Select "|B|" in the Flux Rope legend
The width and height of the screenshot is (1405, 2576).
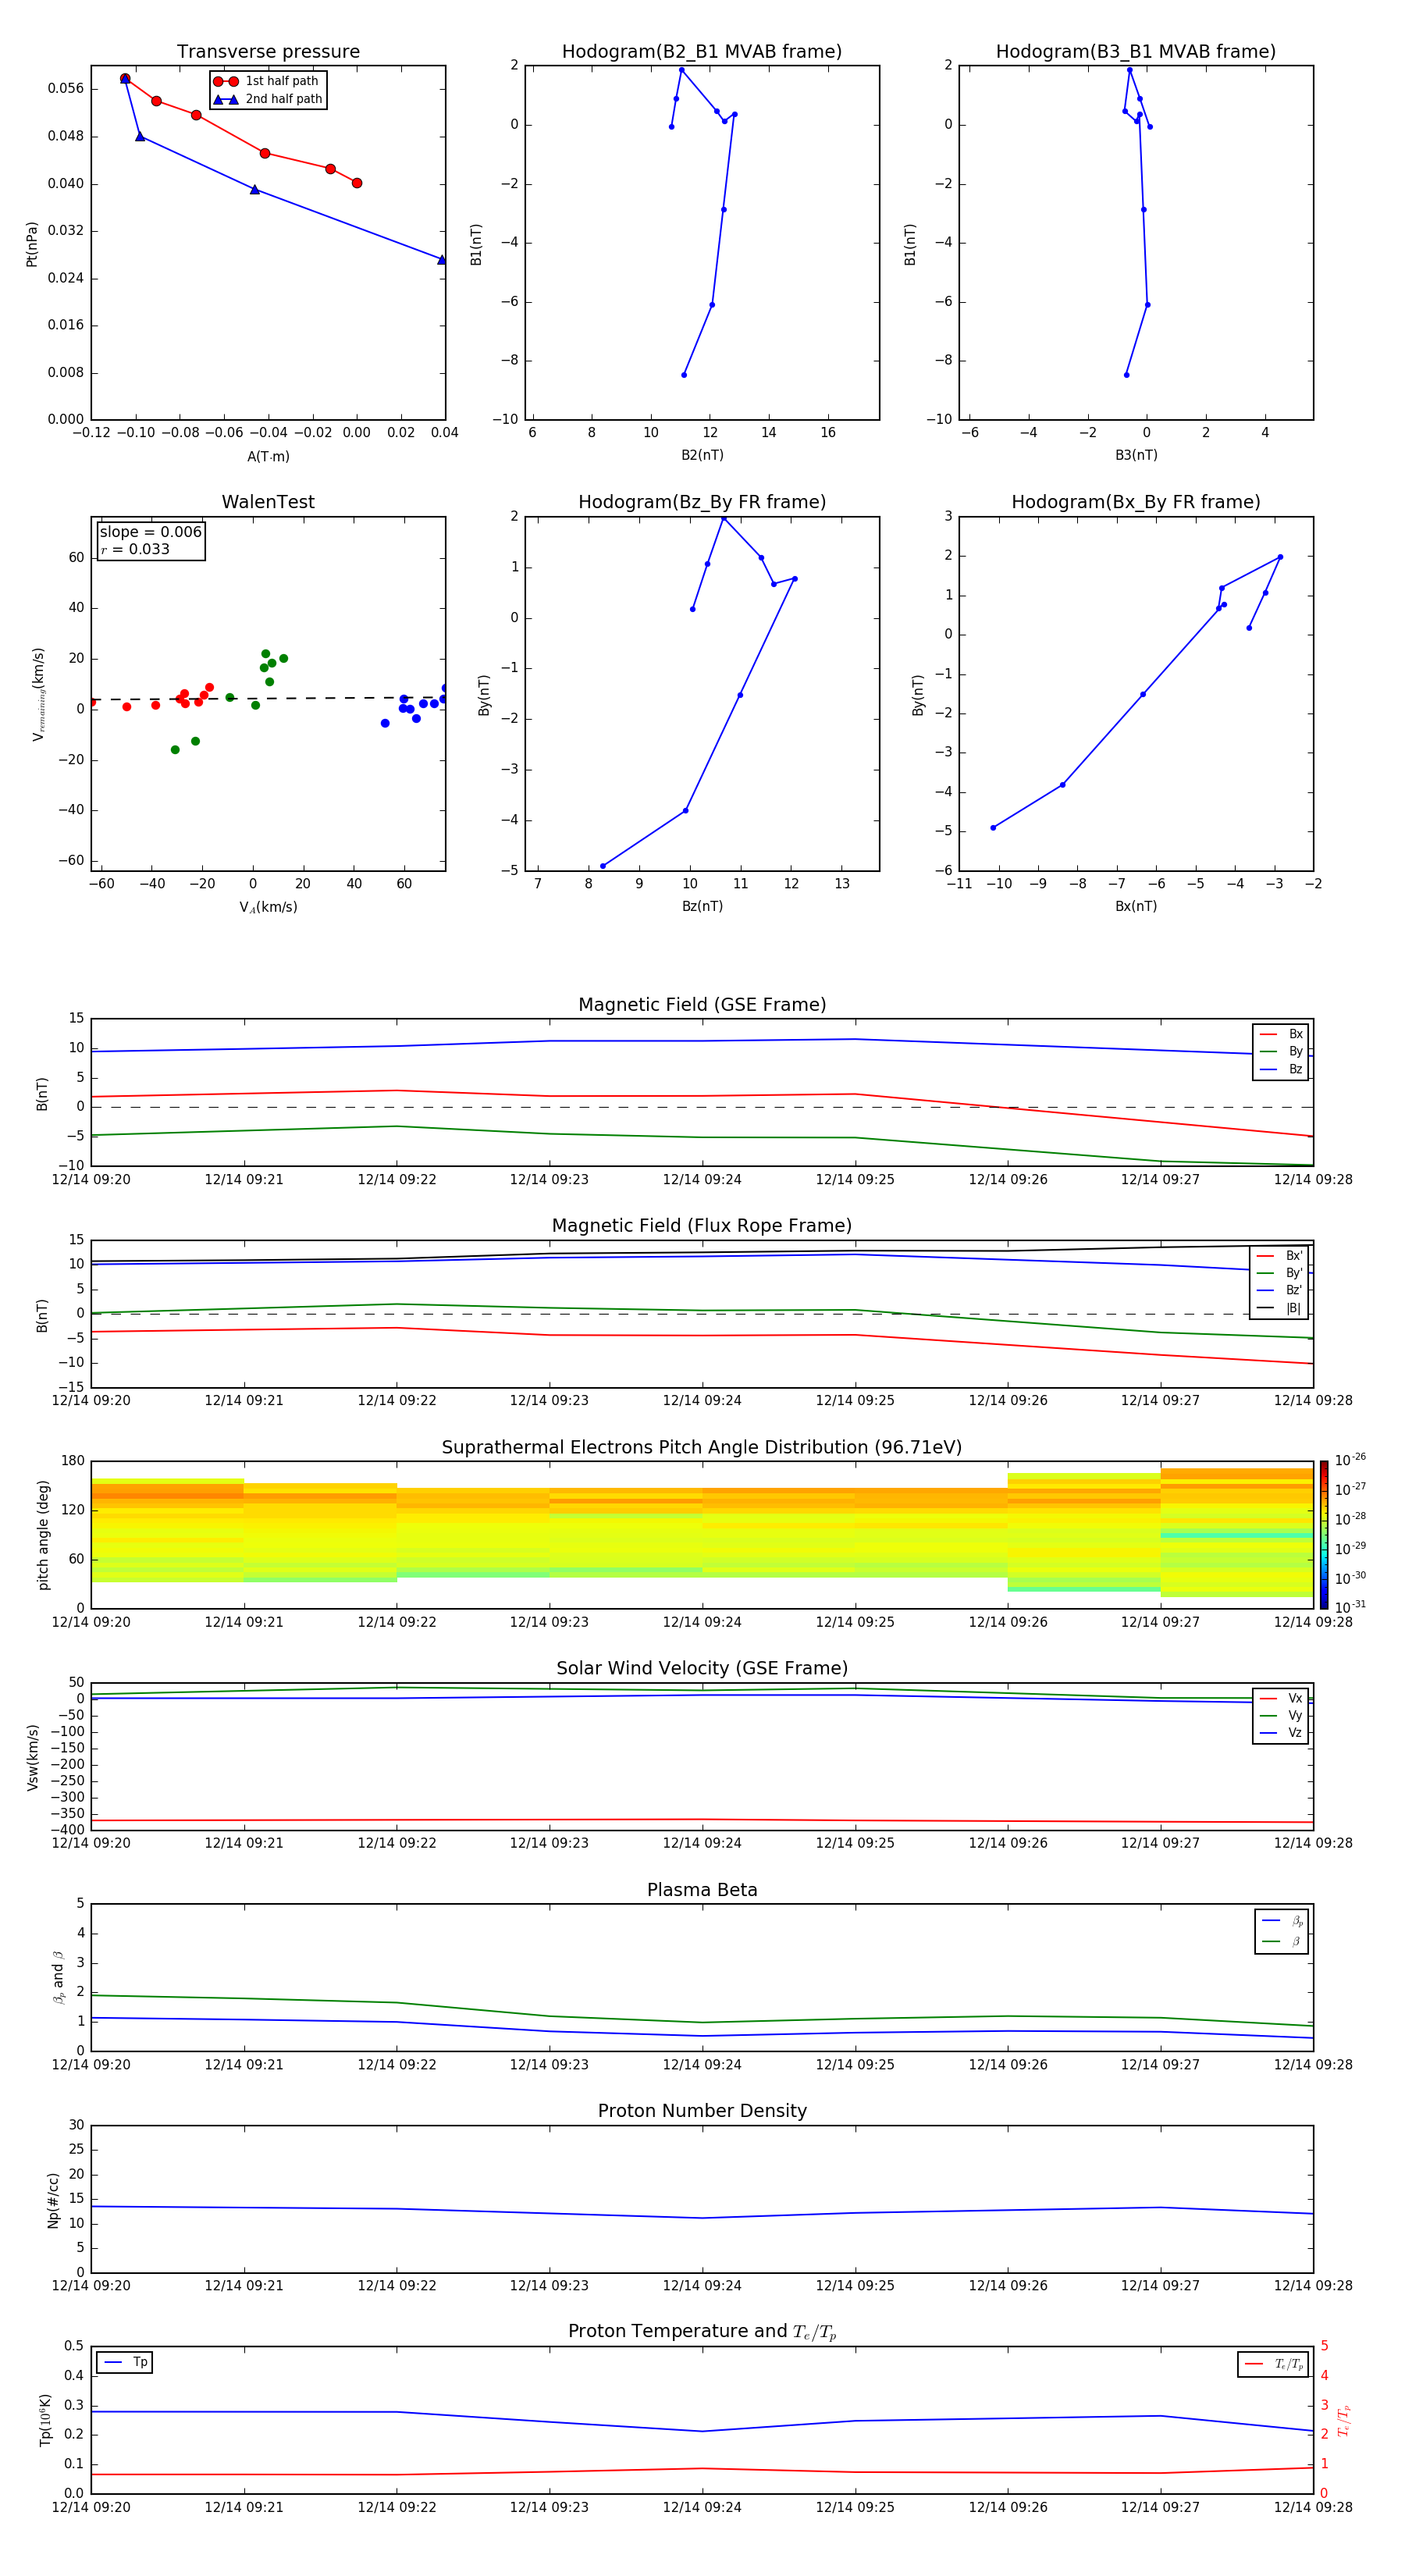coord(1280,1308)
